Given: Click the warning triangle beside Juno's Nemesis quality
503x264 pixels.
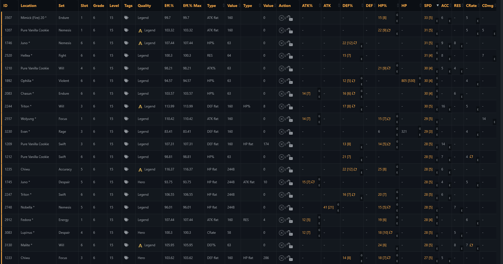Looking at the screenshot, I should (x=140, y=43).
